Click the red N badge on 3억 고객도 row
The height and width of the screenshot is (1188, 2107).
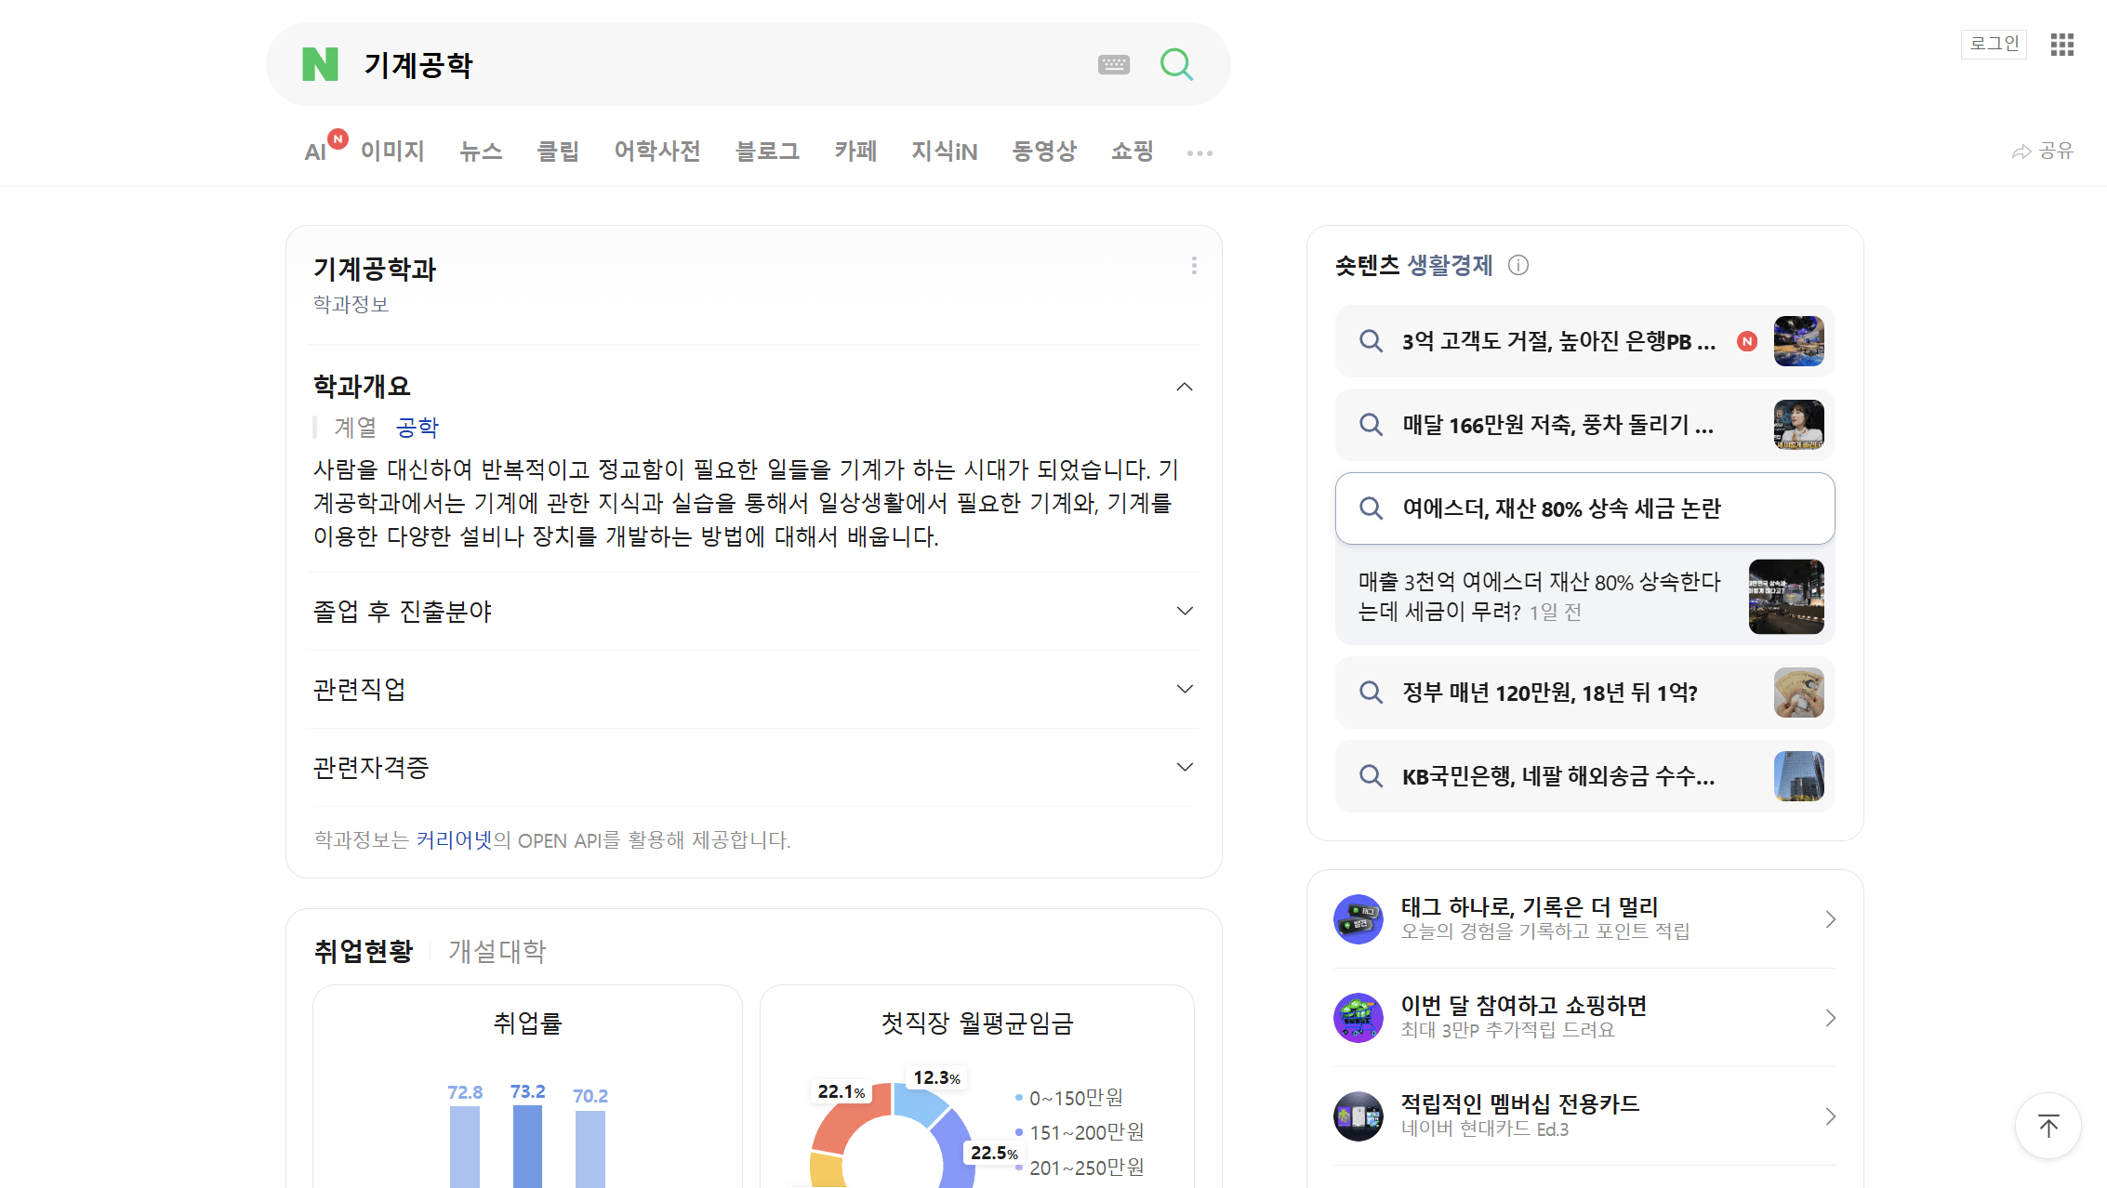pyautogui.click(x=1747, y=341)
